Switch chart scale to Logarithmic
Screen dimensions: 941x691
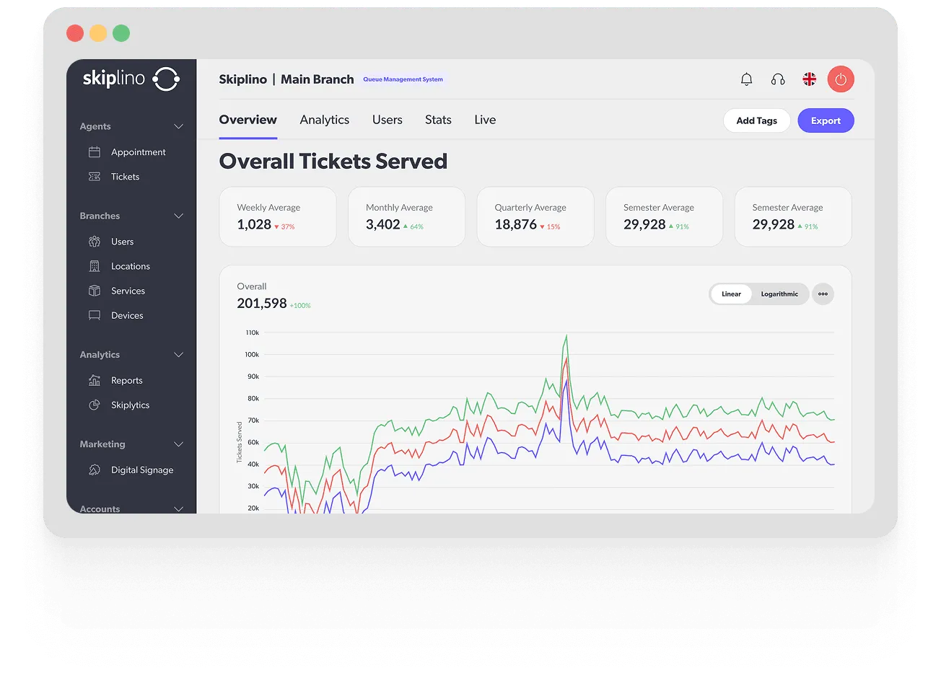[779, 294]
